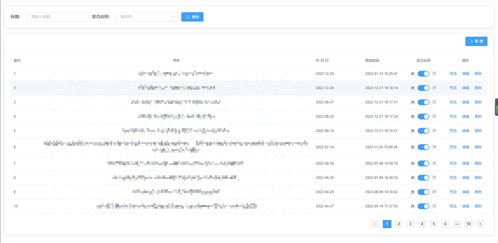Viewport: 498px width, 243px height.
Task: Click the update time 2023-01-12 10:25:47
Action: pyautogui.click(x=382, y=74)
